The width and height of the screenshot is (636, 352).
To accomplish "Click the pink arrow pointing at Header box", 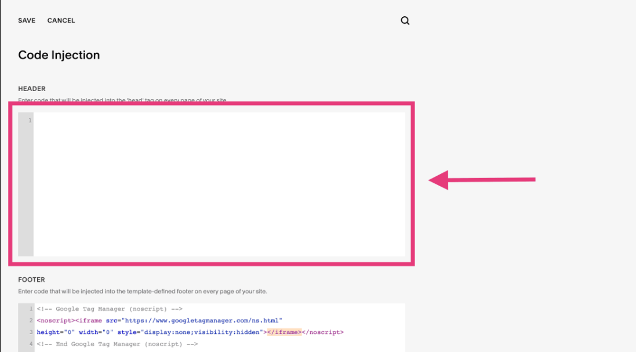I will click(x=481, y=180).
